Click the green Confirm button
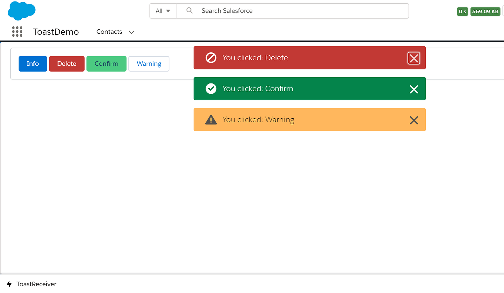Screen dimensions: 504x293 click(x=107, y=64)
